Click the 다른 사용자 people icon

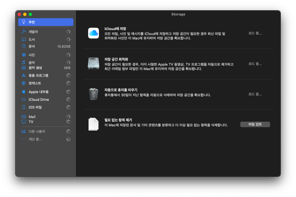coord(24,131)
